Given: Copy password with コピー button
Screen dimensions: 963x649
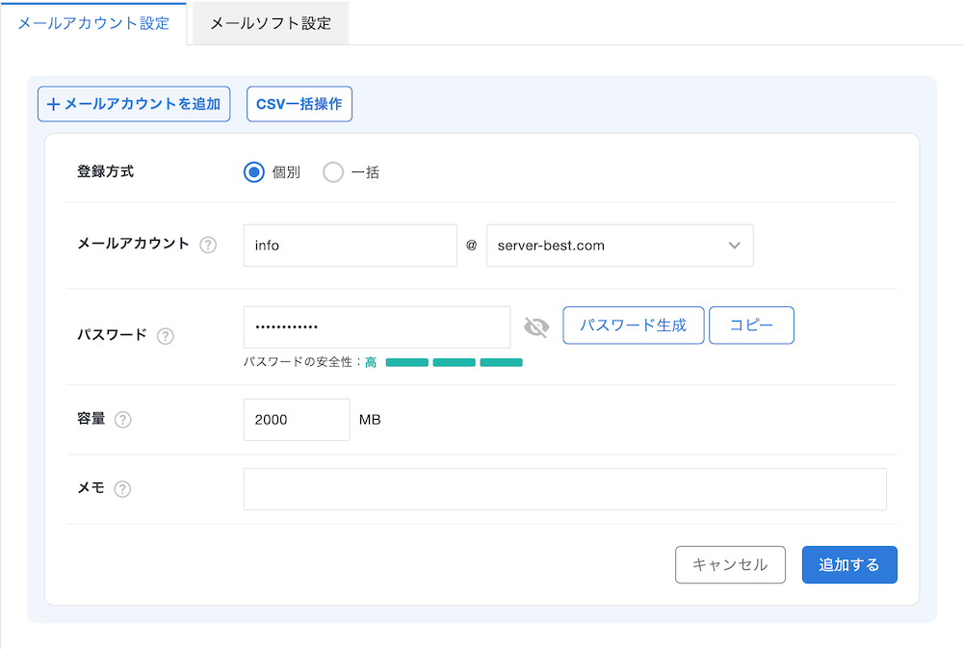Looking at the screenshot, I should pos(751,325).
